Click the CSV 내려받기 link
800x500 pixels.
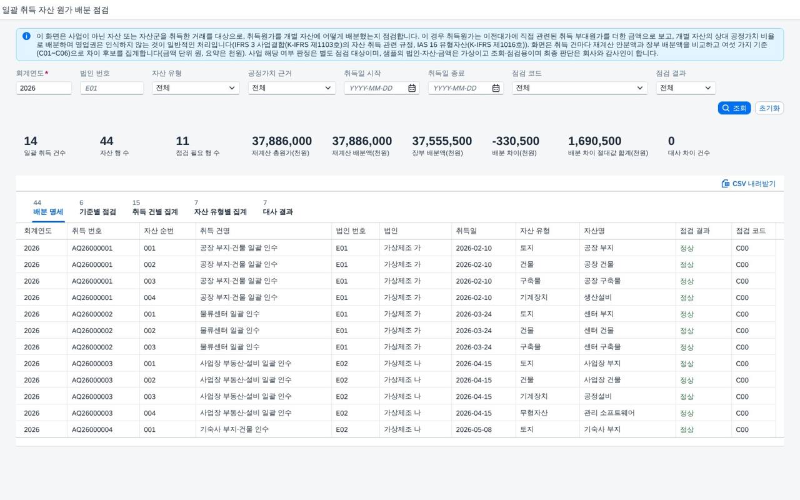click(x=748, y=184)
